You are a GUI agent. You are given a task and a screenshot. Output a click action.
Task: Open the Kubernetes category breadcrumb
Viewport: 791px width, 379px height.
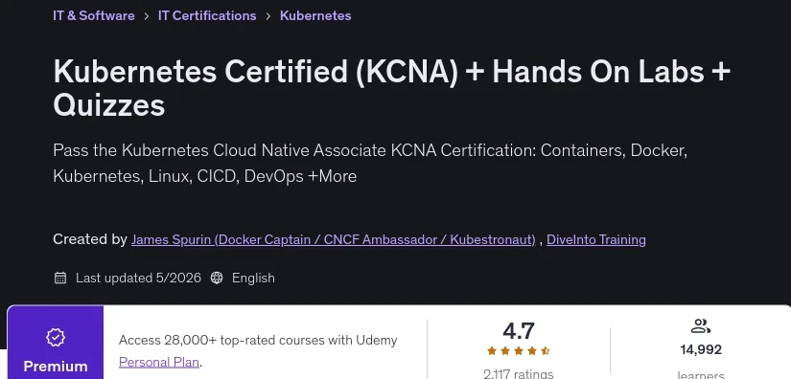pyautogui.click(x=315, y=15)
